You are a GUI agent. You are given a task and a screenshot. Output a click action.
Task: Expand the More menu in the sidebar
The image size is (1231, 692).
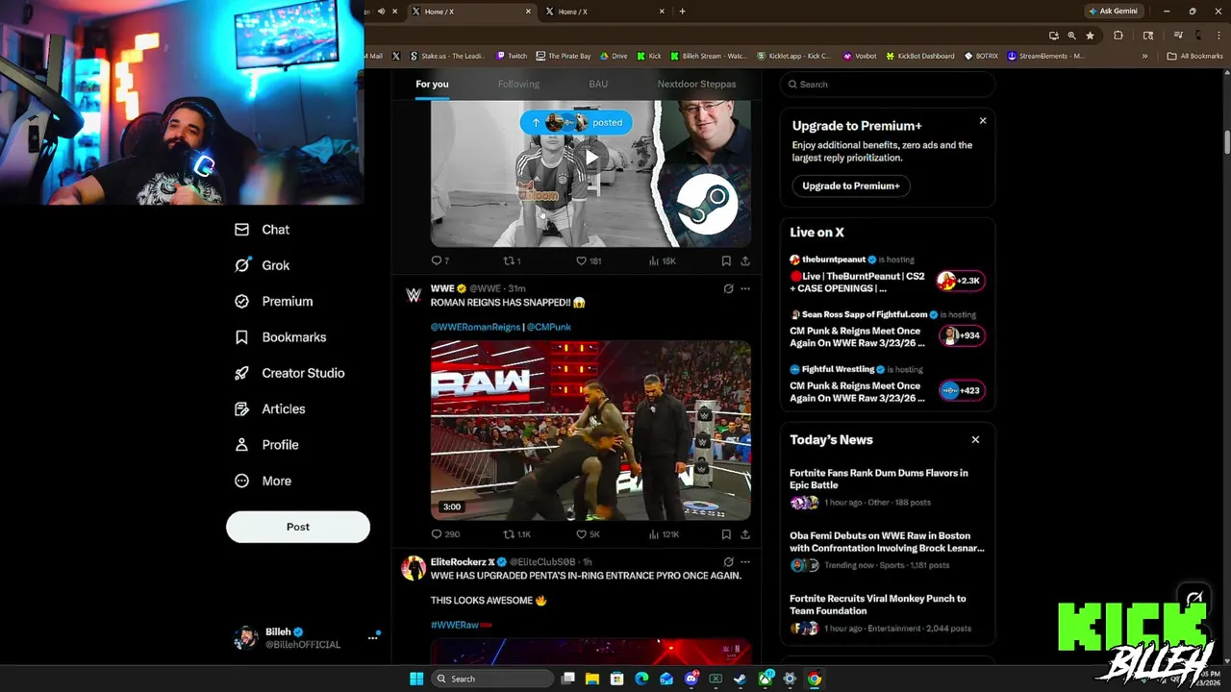(263, 481)
